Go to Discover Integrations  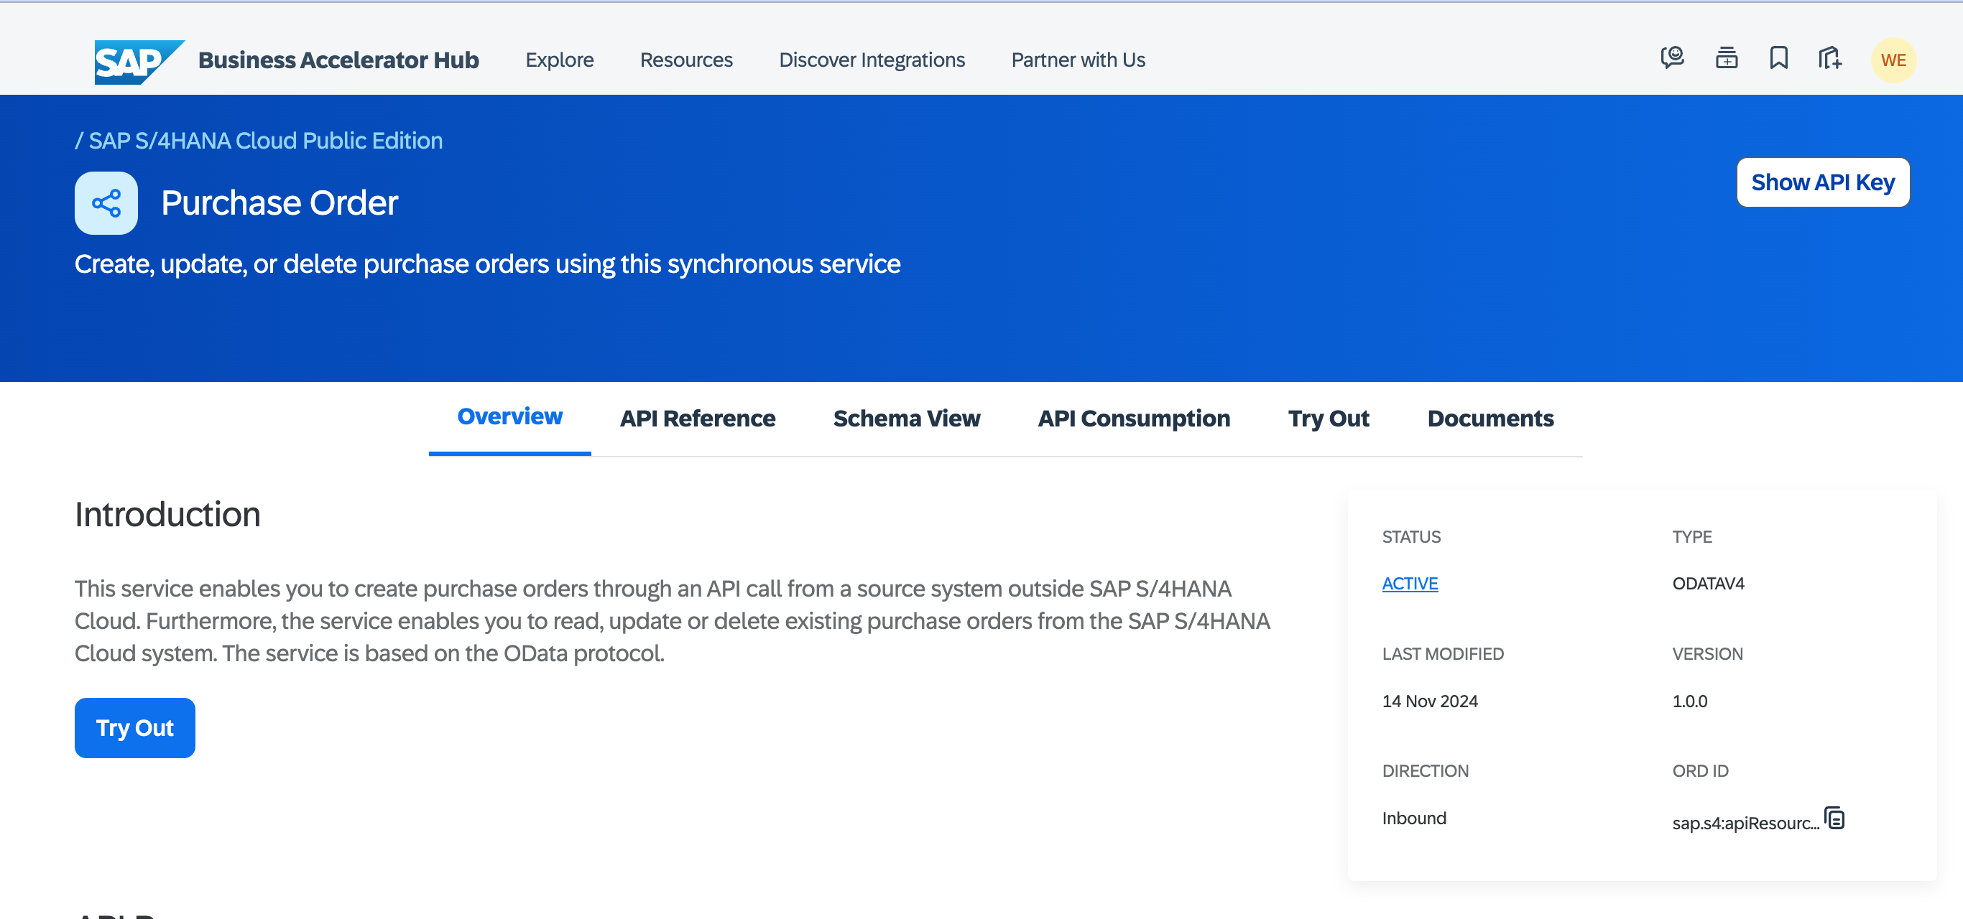point(872,60)
